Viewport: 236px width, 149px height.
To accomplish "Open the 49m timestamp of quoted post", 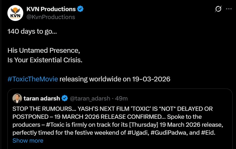I will 122,99.
